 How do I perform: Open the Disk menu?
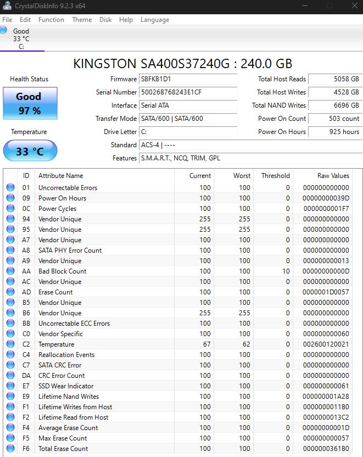pos(105,20)
